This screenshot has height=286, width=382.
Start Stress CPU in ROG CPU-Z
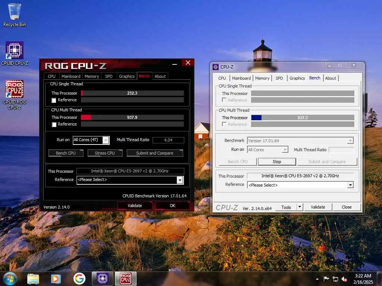pos(105,153)
